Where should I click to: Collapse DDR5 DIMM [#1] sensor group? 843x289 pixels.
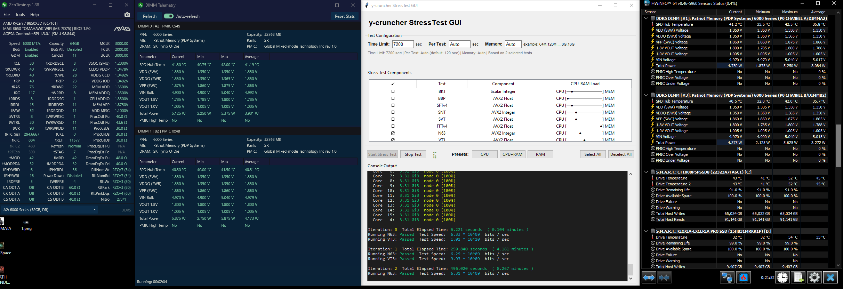pos(647,18)
